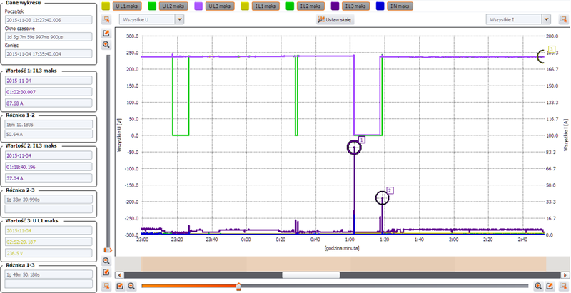Viewport: 571px width, 293px height.
Task: Click the zoom-in magnifier above the vertical slider
Action: [x=106, y=44]
